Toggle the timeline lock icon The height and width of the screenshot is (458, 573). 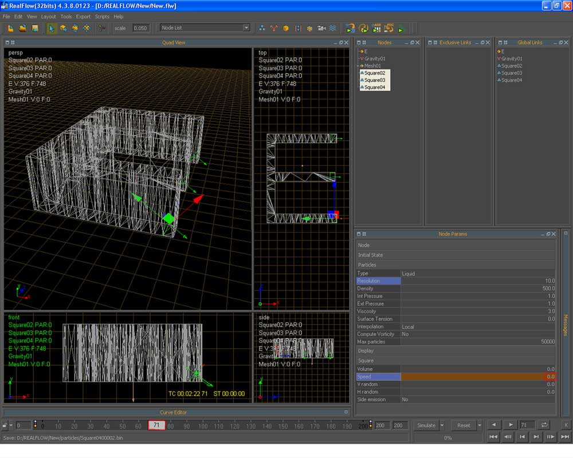click(5, 425)
